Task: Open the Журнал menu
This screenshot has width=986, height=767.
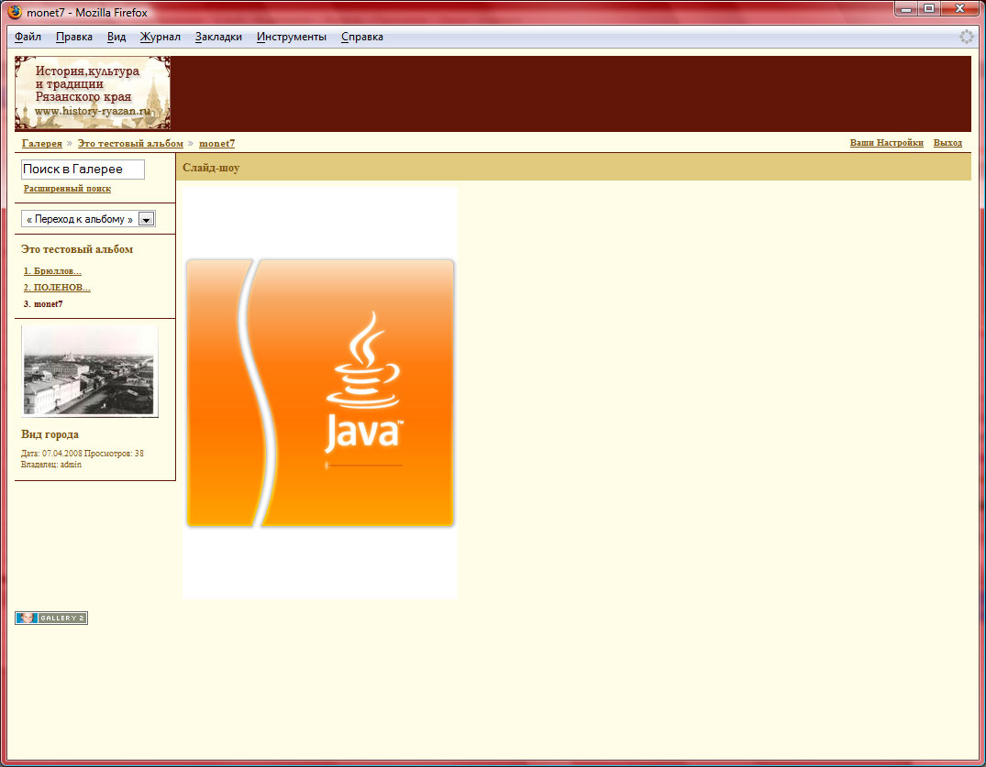Action: pyautogui.click(x=160, y=37)
